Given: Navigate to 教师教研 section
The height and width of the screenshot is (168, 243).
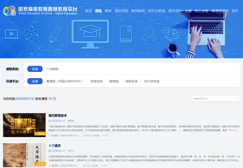Looking at the screenshot, I should [x=138, y=11].
